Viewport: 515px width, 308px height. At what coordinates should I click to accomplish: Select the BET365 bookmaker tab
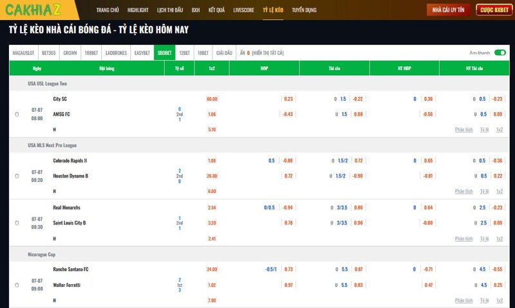click(x=49, y=53)
